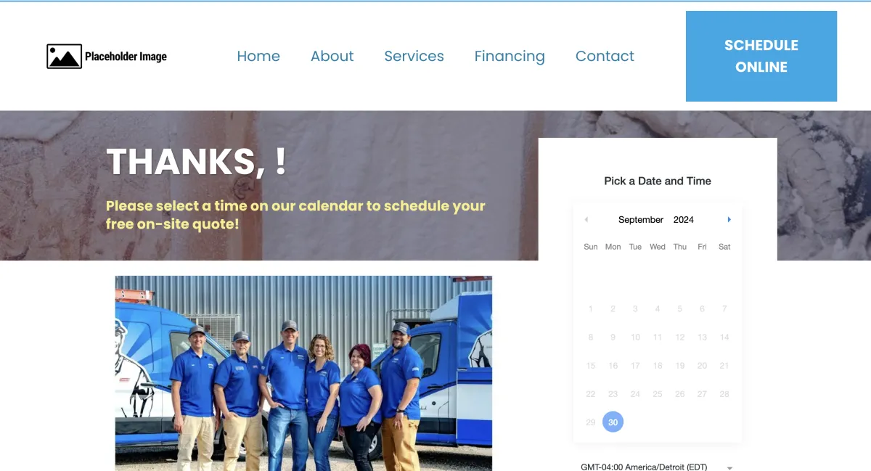
Task: Choose date 18 under Wednesday
Action: point(658,366)
